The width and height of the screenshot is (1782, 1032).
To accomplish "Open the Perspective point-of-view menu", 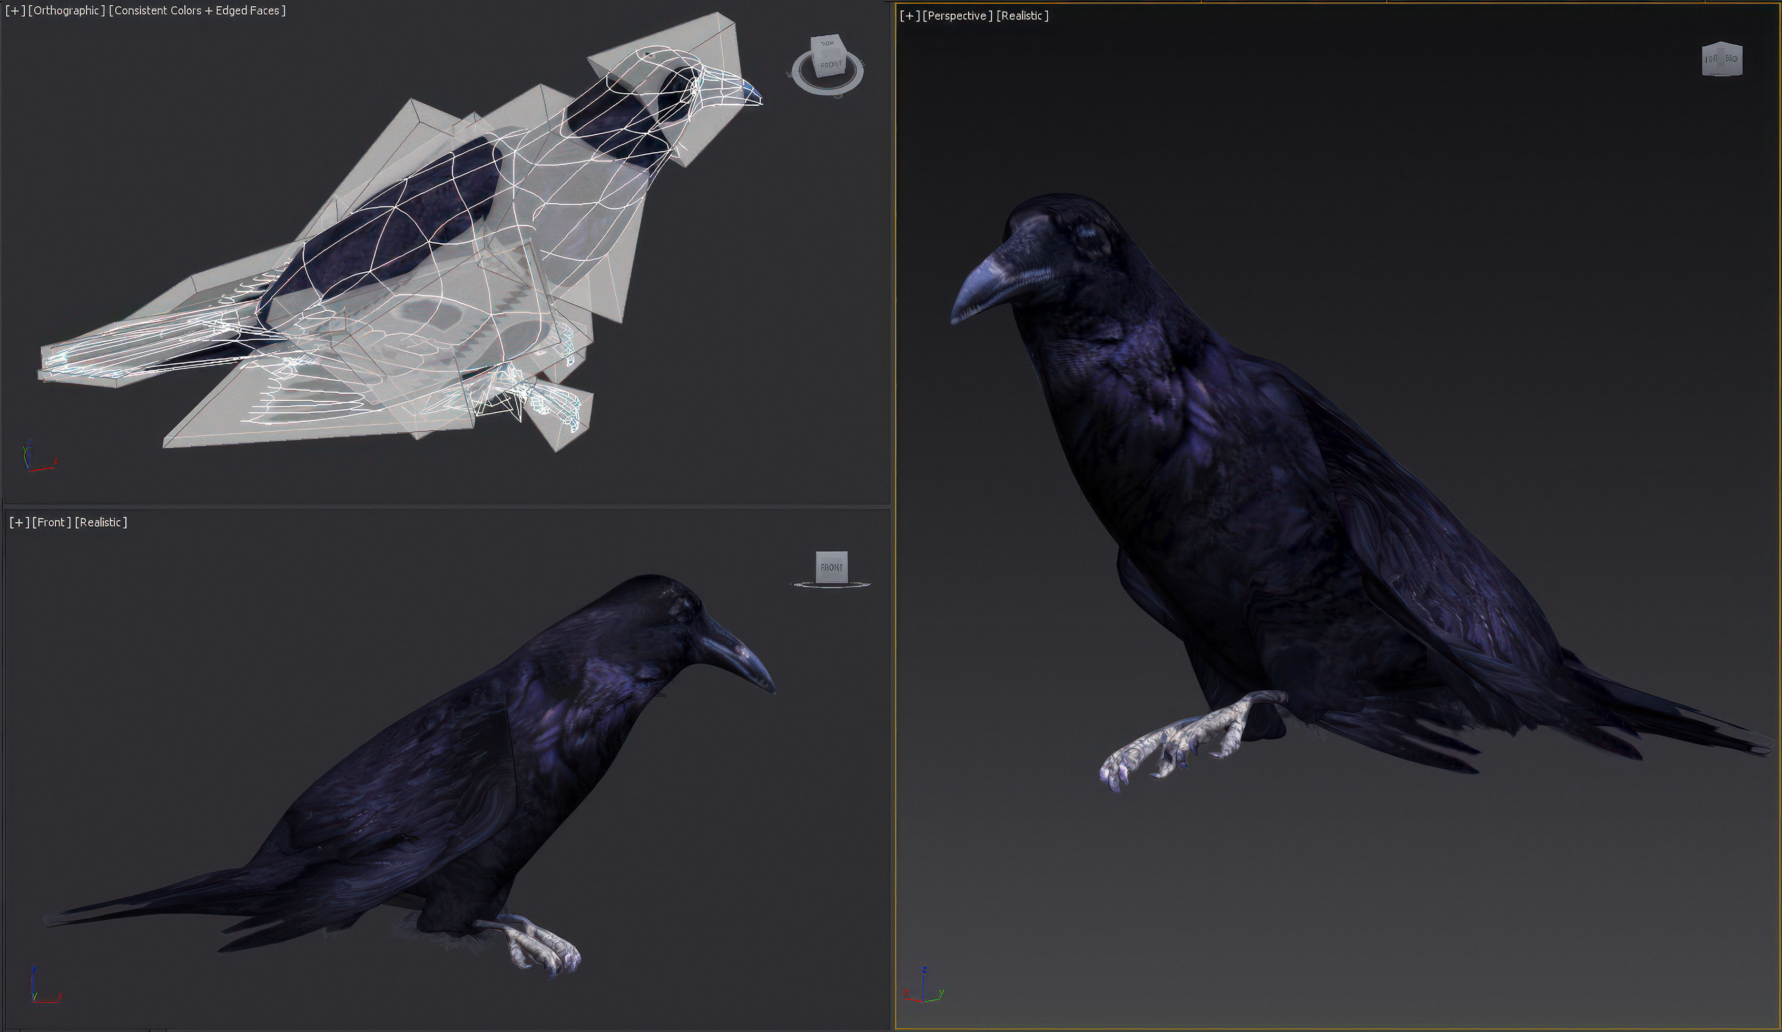I will [958, 16].
